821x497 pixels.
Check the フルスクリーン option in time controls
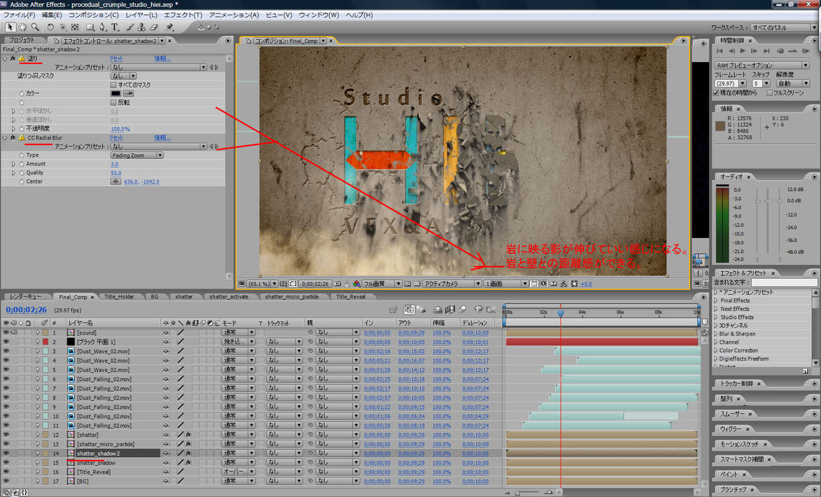click(768, 92)
